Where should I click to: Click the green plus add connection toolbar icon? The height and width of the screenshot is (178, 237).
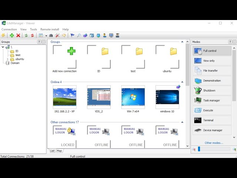pyautogui.click(x=12, y=36)
